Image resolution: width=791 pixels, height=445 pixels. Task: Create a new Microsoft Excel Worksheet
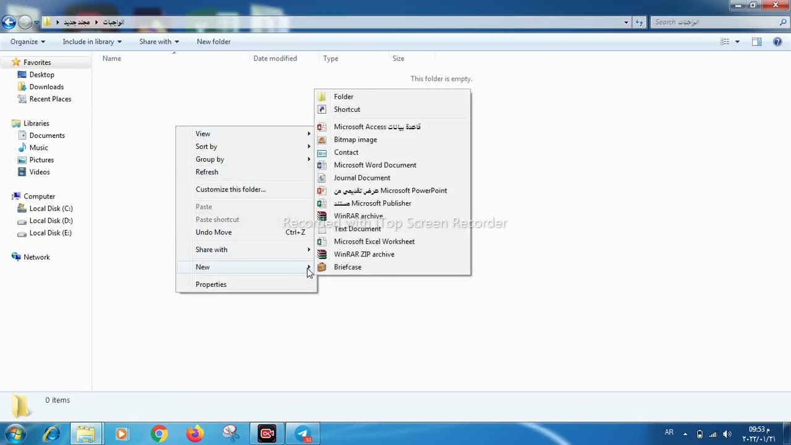[x=392, y=242]
